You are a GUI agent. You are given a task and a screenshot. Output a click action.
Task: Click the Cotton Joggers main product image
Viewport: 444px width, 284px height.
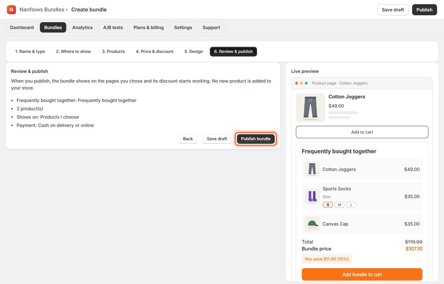pos(310,108)
